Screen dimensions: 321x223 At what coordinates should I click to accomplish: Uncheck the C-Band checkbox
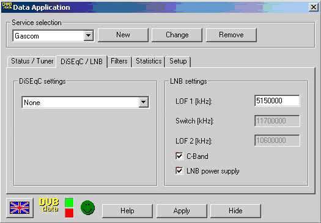coord(179,156)
